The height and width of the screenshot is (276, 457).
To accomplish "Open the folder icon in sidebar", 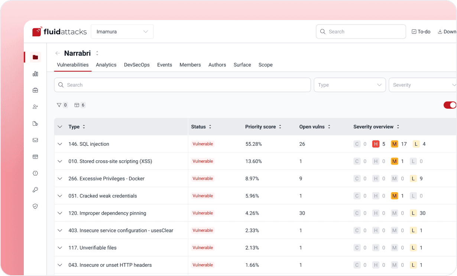I will (35, 57).
